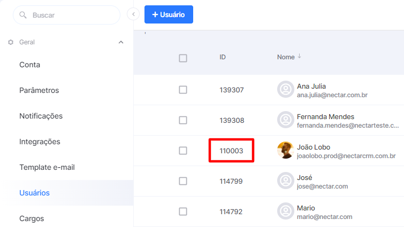This screenshot has height=227, width=404.
Task: Open the Template e-mail settings page
Action: click(47, 167)
